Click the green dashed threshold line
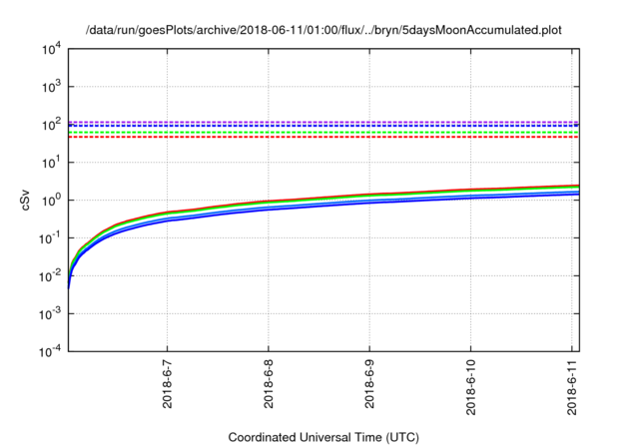Image resolution: width=639 pixels, height=447 pixels. pyautogui.click(x=323, y=133)
